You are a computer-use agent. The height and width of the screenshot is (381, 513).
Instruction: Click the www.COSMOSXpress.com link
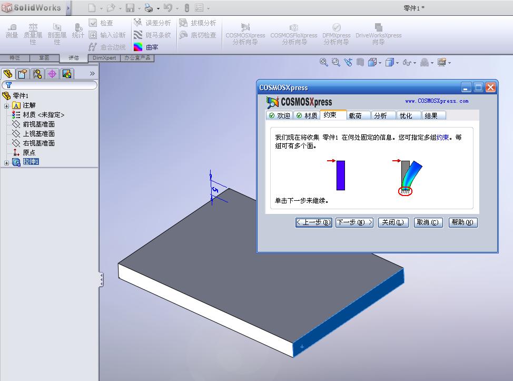coord(437,101)
